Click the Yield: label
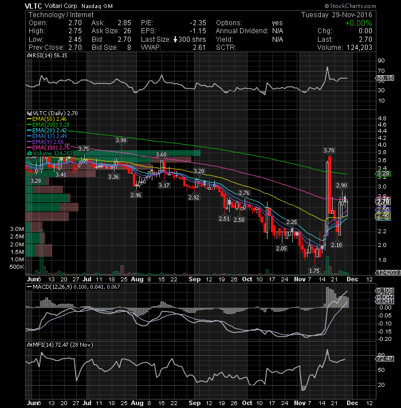 225,40
